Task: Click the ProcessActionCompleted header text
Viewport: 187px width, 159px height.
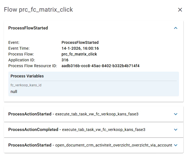Action: pos(77,130)
